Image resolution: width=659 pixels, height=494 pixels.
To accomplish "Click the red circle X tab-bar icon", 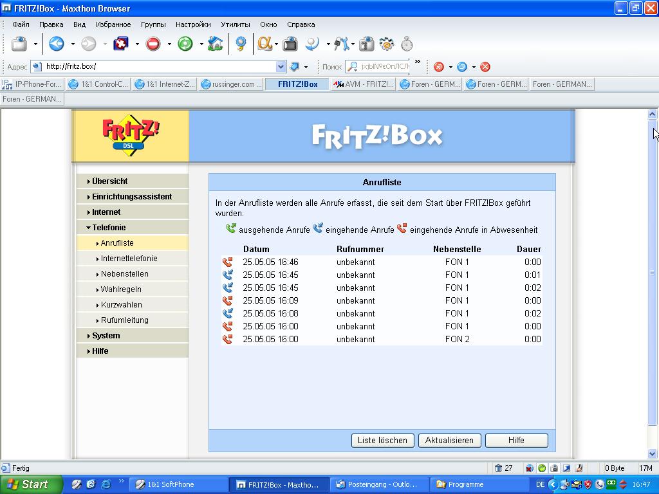I will pyautogui.click(x=439, y=67).
